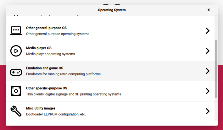Expand Emulation and game OS chevron arrow
The width and height of the screenshot is (223, 130).
(x=208, y=71)
